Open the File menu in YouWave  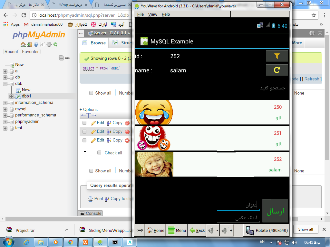(141, 14)
